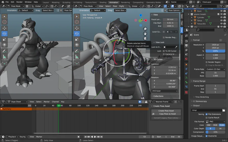228x142 pixels.
Task: Open the Render properties tab icon
Action: tap(186, 41)
